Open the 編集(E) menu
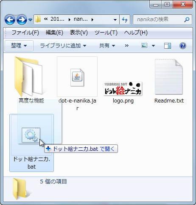The width and height of the screenshot is (196, 205). pyautogui.click(x=54, y=33)
